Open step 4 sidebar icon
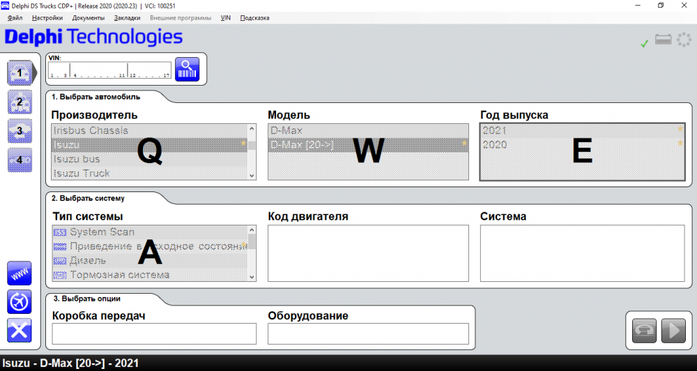This screenshot has height=371, width=697. click(x=20, y=160)
